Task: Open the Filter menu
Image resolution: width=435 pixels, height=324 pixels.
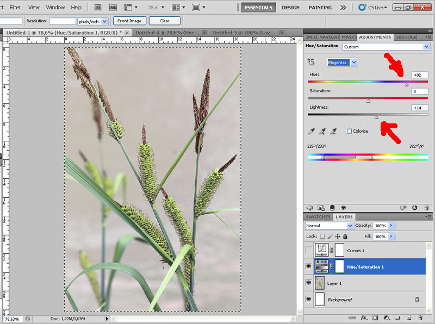Action: point(15,8)
